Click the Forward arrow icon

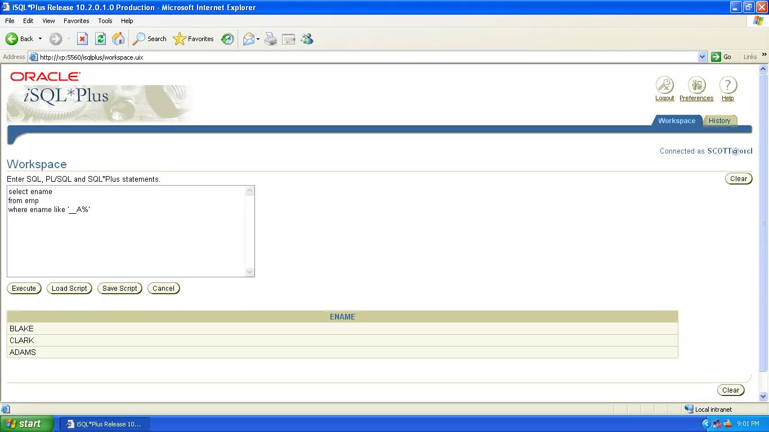coord(56,39)
